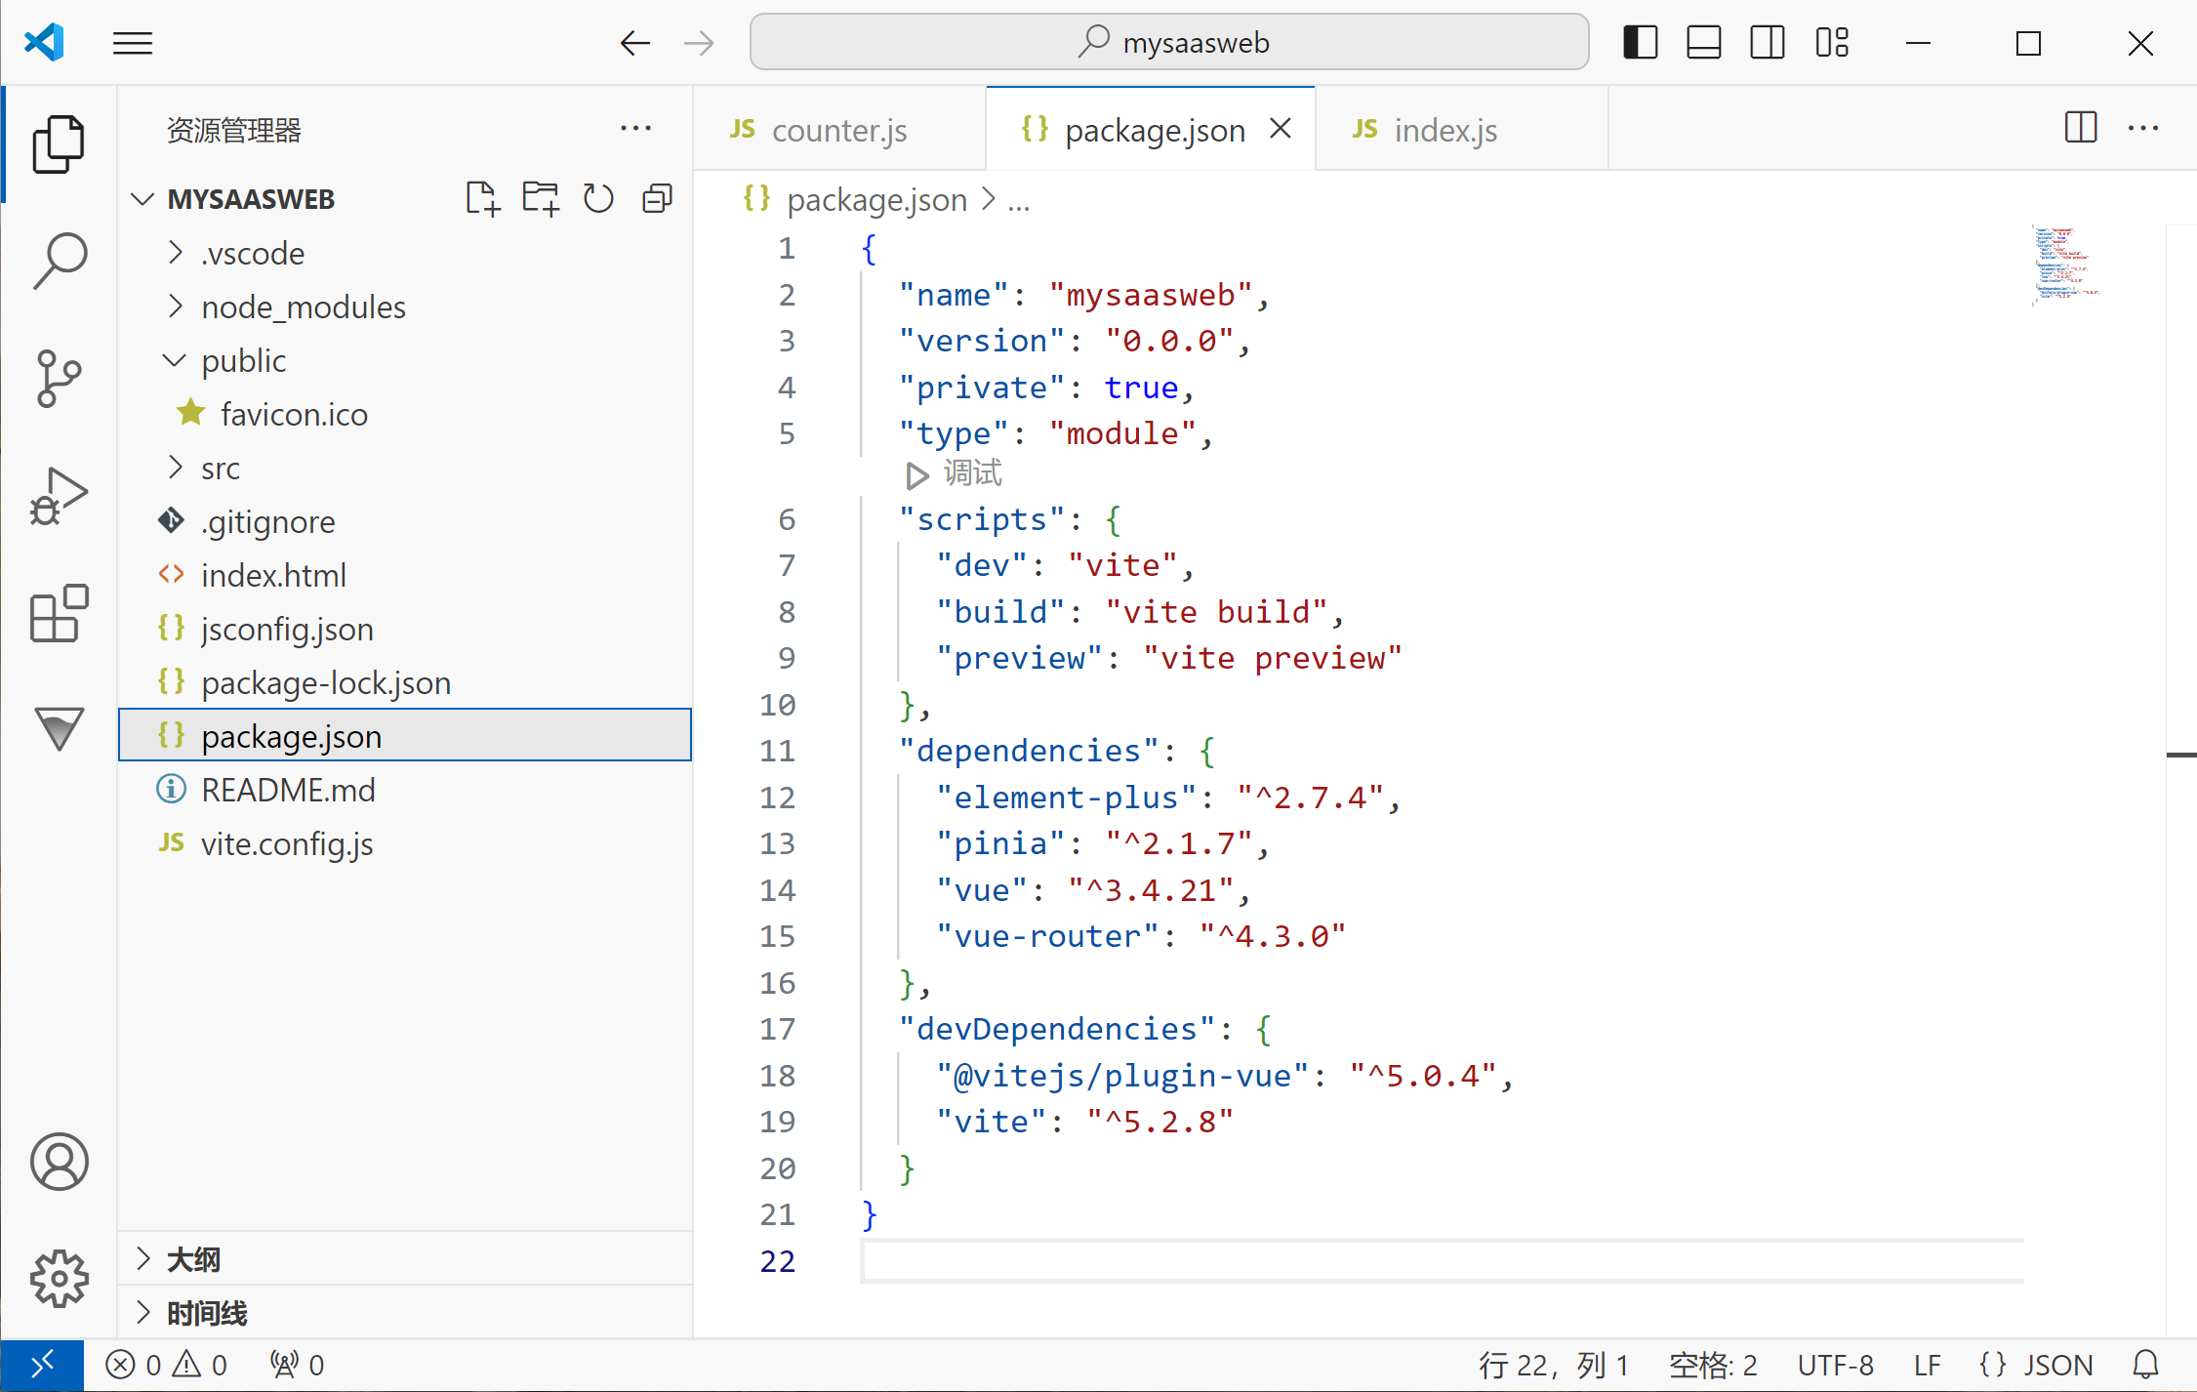
Task: Refresh the explorer file tree
Action: [598, 199]
